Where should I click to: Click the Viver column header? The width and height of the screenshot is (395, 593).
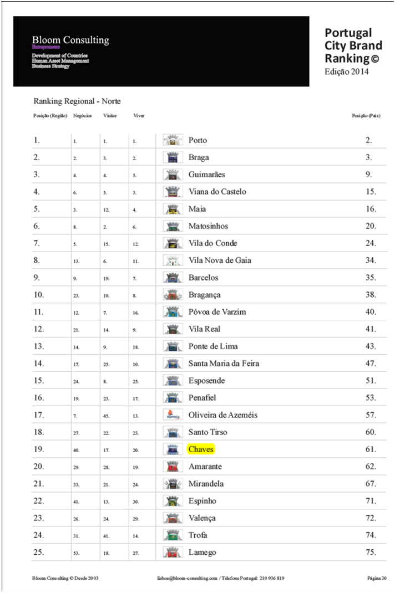139,116
